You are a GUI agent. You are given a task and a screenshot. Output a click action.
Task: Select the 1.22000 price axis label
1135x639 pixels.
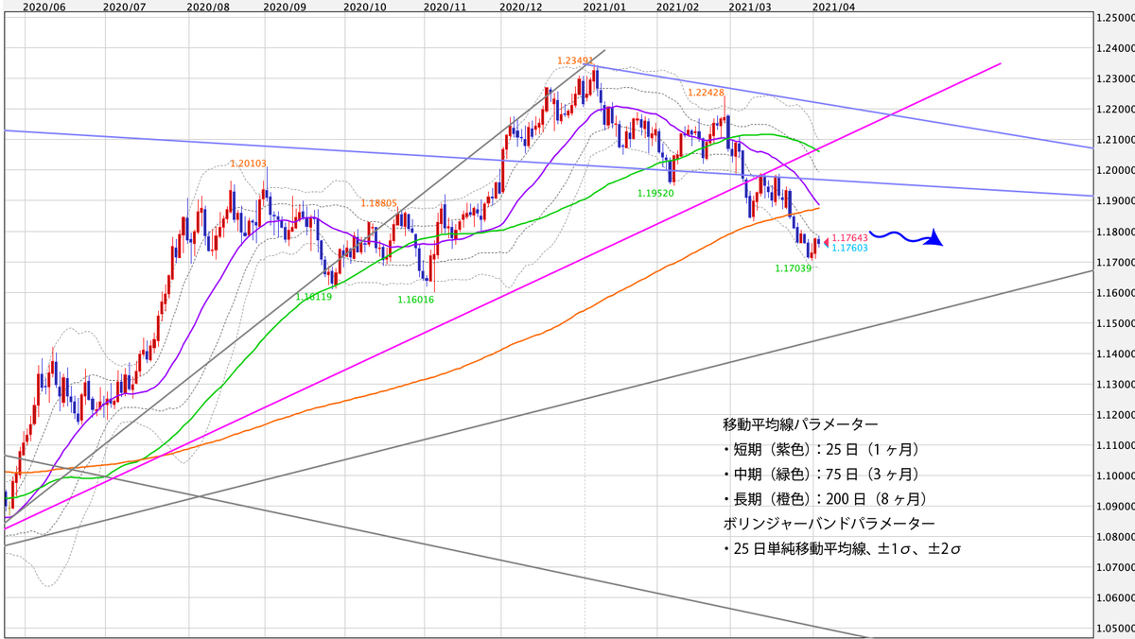pyautogui.click(x=1114, y=110)
